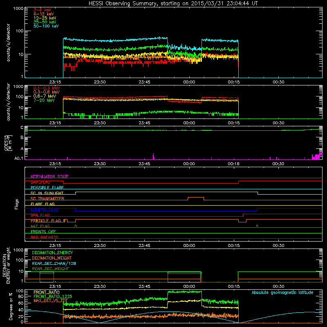Click the 23:30 tick under the Flags panel
This screenshot has width=327, height=327.
[100, 246]
